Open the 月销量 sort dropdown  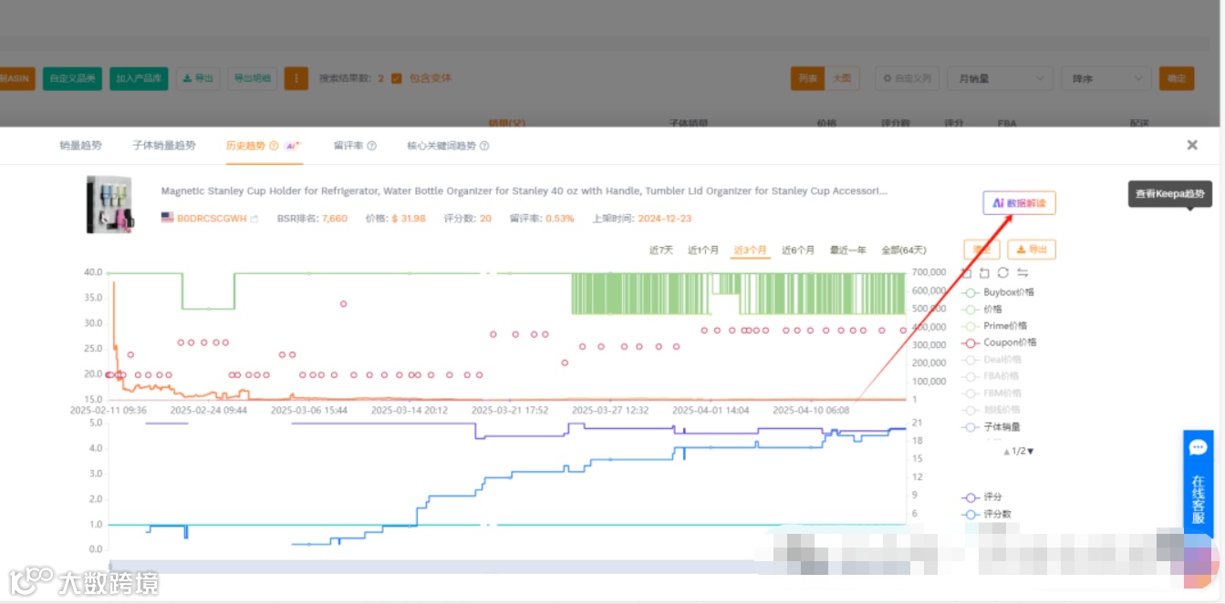(1000, 78)
